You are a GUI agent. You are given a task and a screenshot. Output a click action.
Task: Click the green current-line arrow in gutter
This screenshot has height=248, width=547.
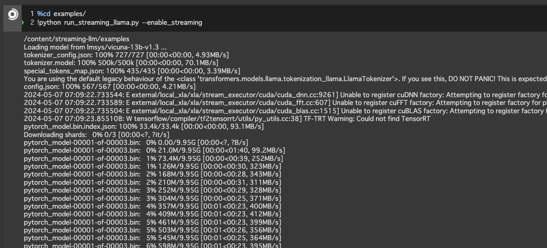(23, 22)
